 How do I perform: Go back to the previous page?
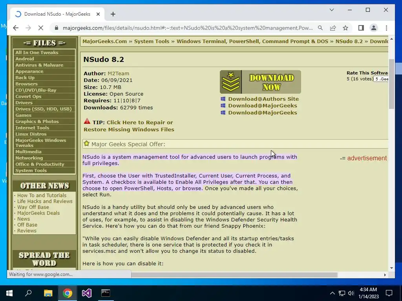(x=16, y=28)
